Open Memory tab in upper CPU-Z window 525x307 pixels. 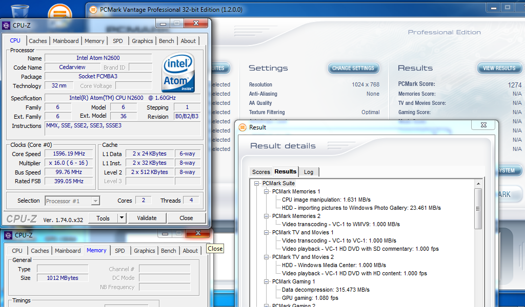(x=94, y=41)
